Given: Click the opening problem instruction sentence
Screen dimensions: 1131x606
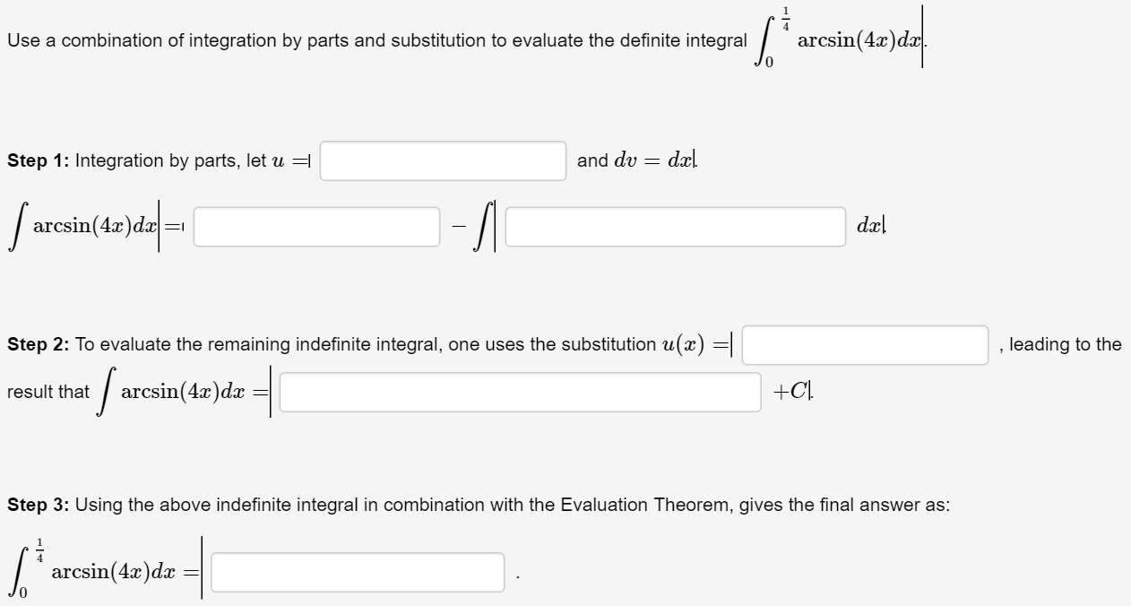Looking at the screenshot, I should pos(376,39).
